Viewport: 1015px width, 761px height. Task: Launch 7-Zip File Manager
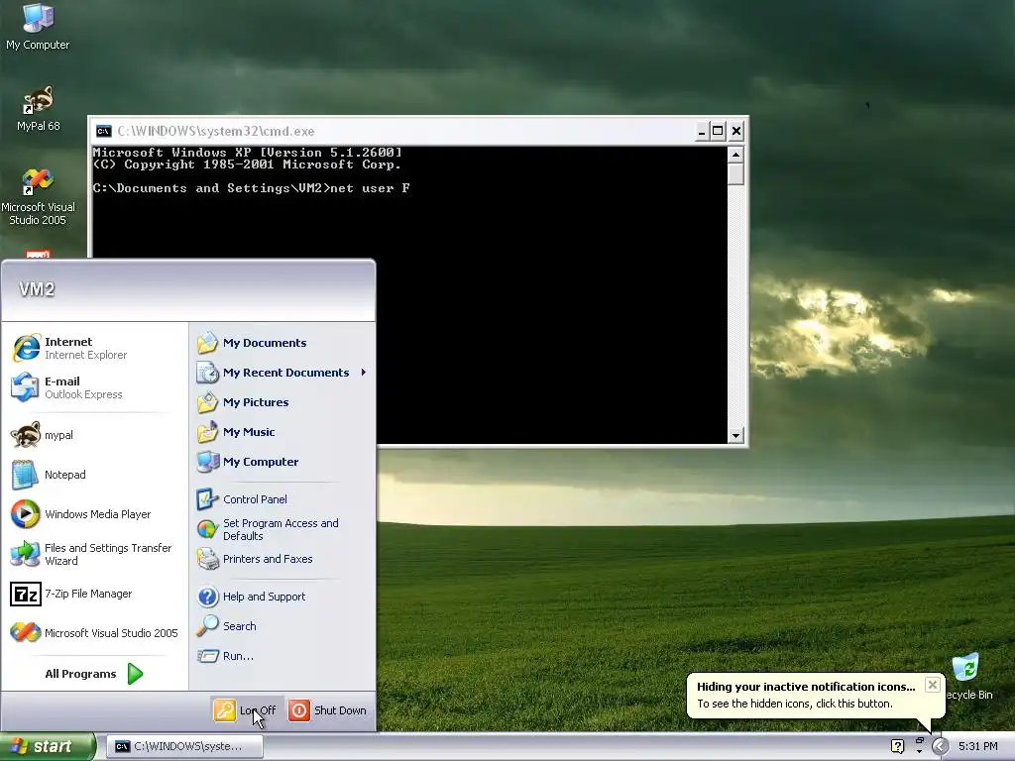(94, 594)
